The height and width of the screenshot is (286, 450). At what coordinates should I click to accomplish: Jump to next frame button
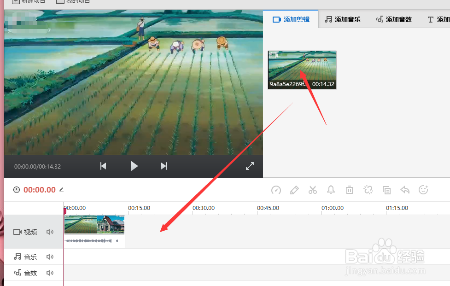(164, 166)
